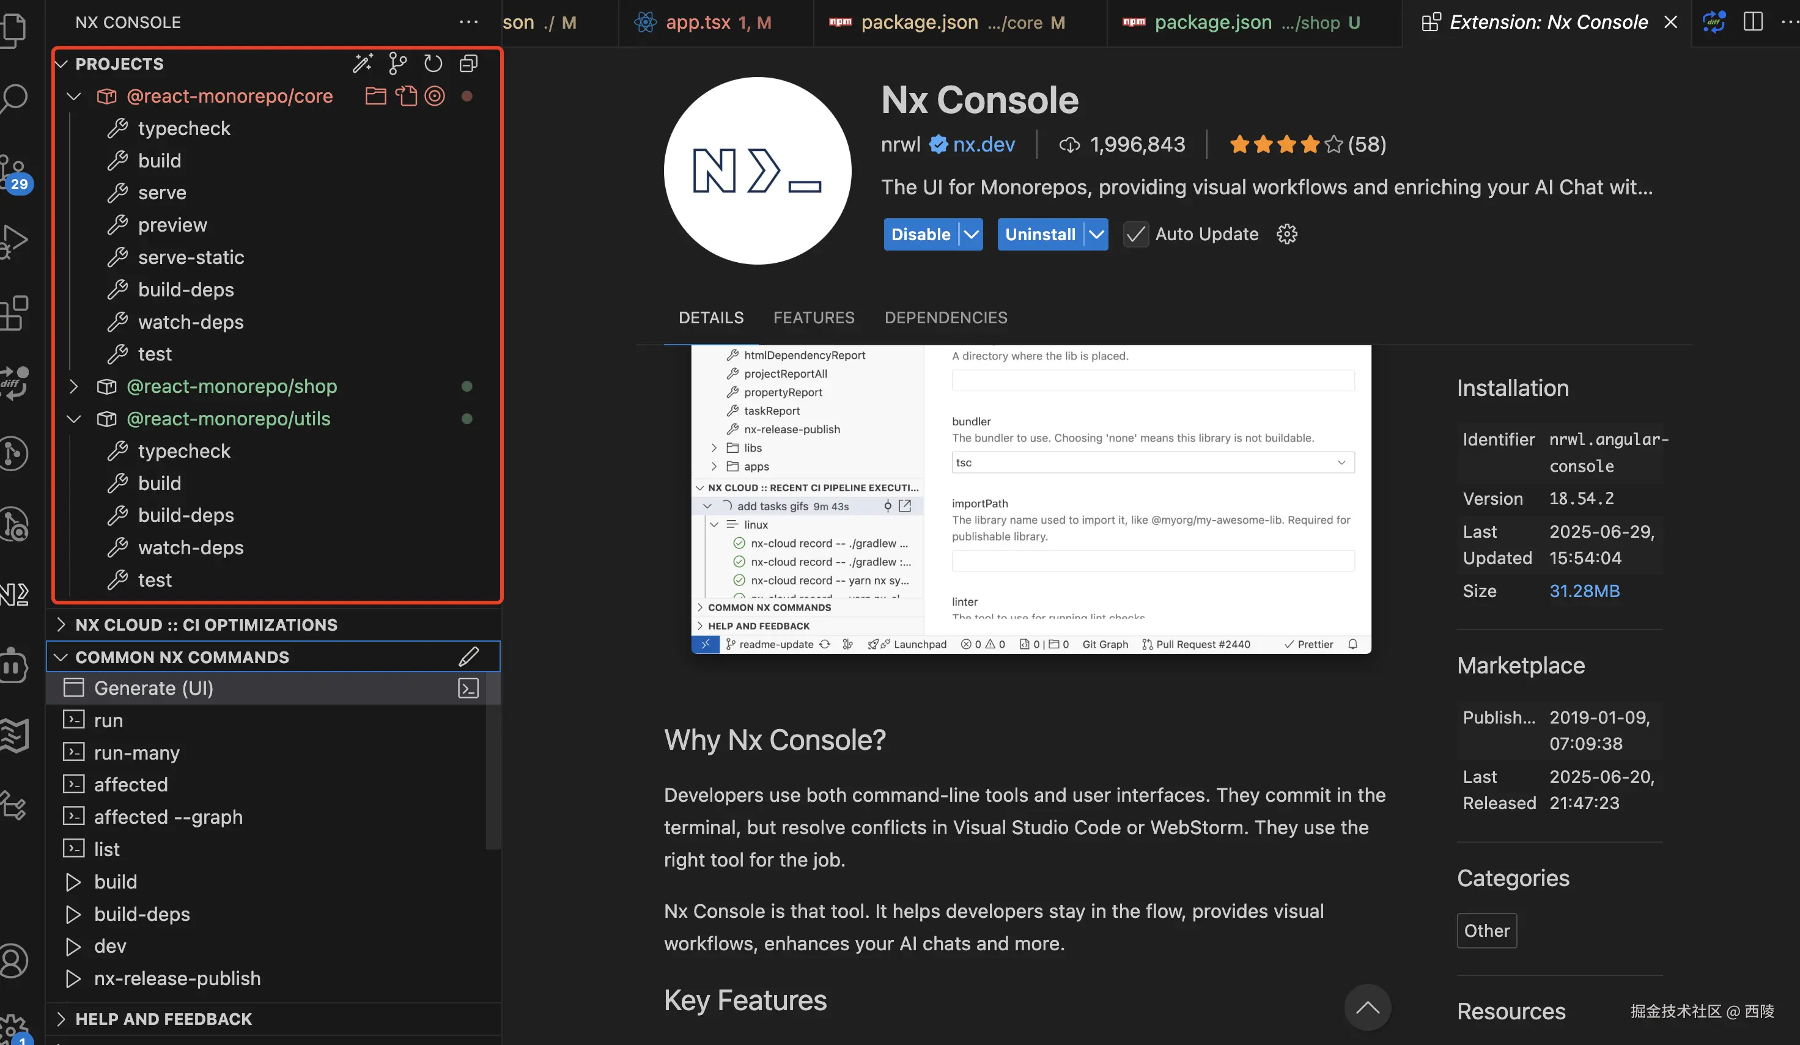Click the refresh workspace icon in Projects header
This screenshot has width=1800, height=1045.
tap(433, 64)
